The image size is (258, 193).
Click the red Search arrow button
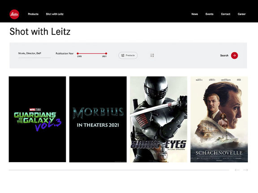click(x=234, y=55)
